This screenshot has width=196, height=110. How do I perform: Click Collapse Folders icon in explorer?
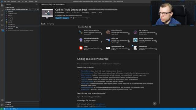[x=38, y=9]
